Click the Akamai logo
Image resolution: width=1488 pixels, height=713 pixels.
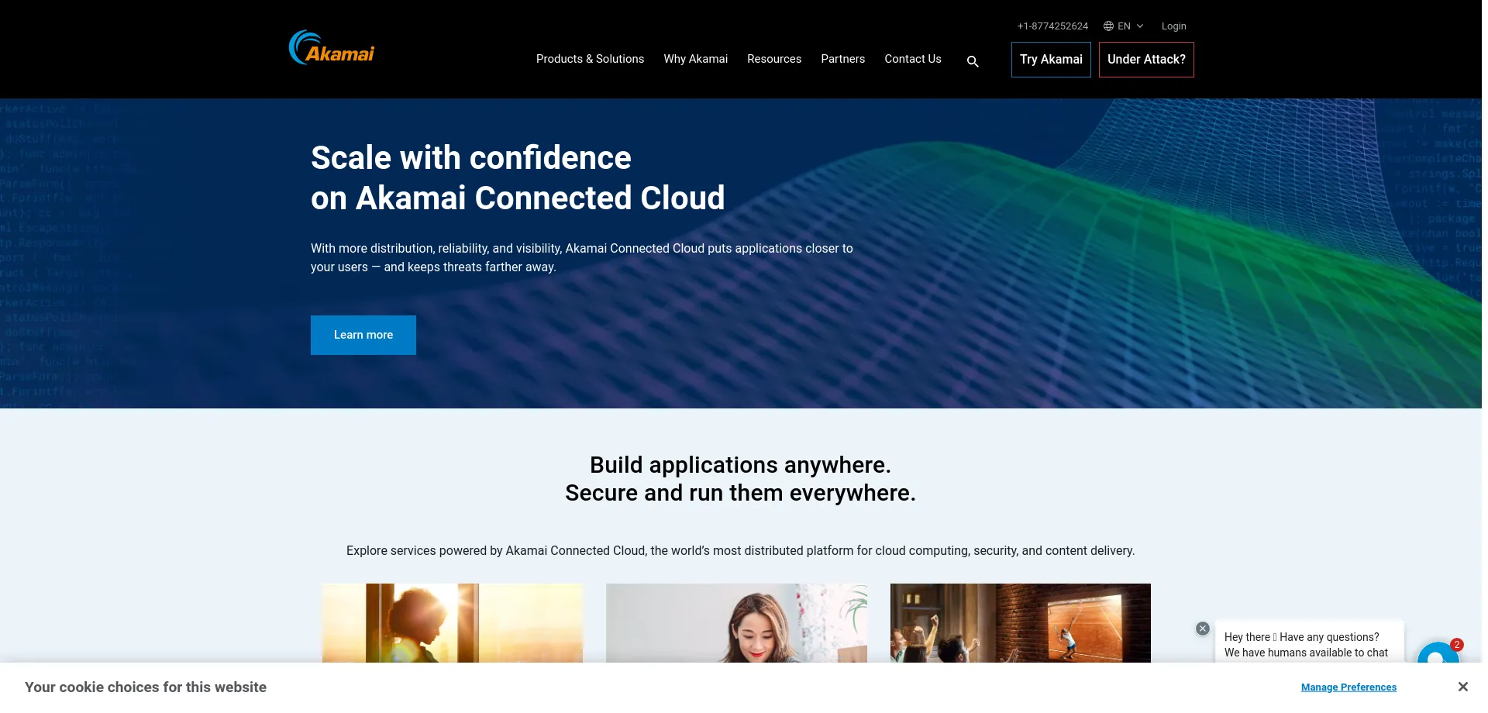click(x=332, y=48)
